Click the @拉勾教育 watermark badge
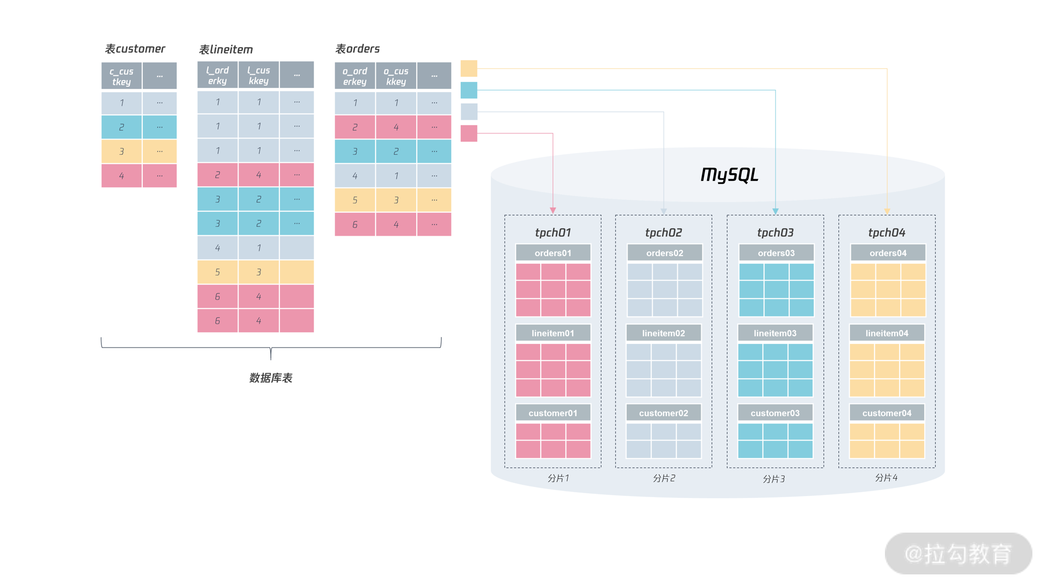This screenshot has height=588, width=1046. pyautogui.click(x=958, y=554)
